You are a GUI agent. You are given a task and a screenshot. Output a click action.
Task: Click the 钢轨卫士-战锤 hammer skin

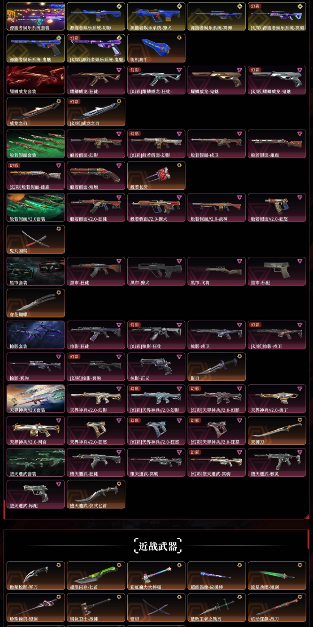click(96, 608)
